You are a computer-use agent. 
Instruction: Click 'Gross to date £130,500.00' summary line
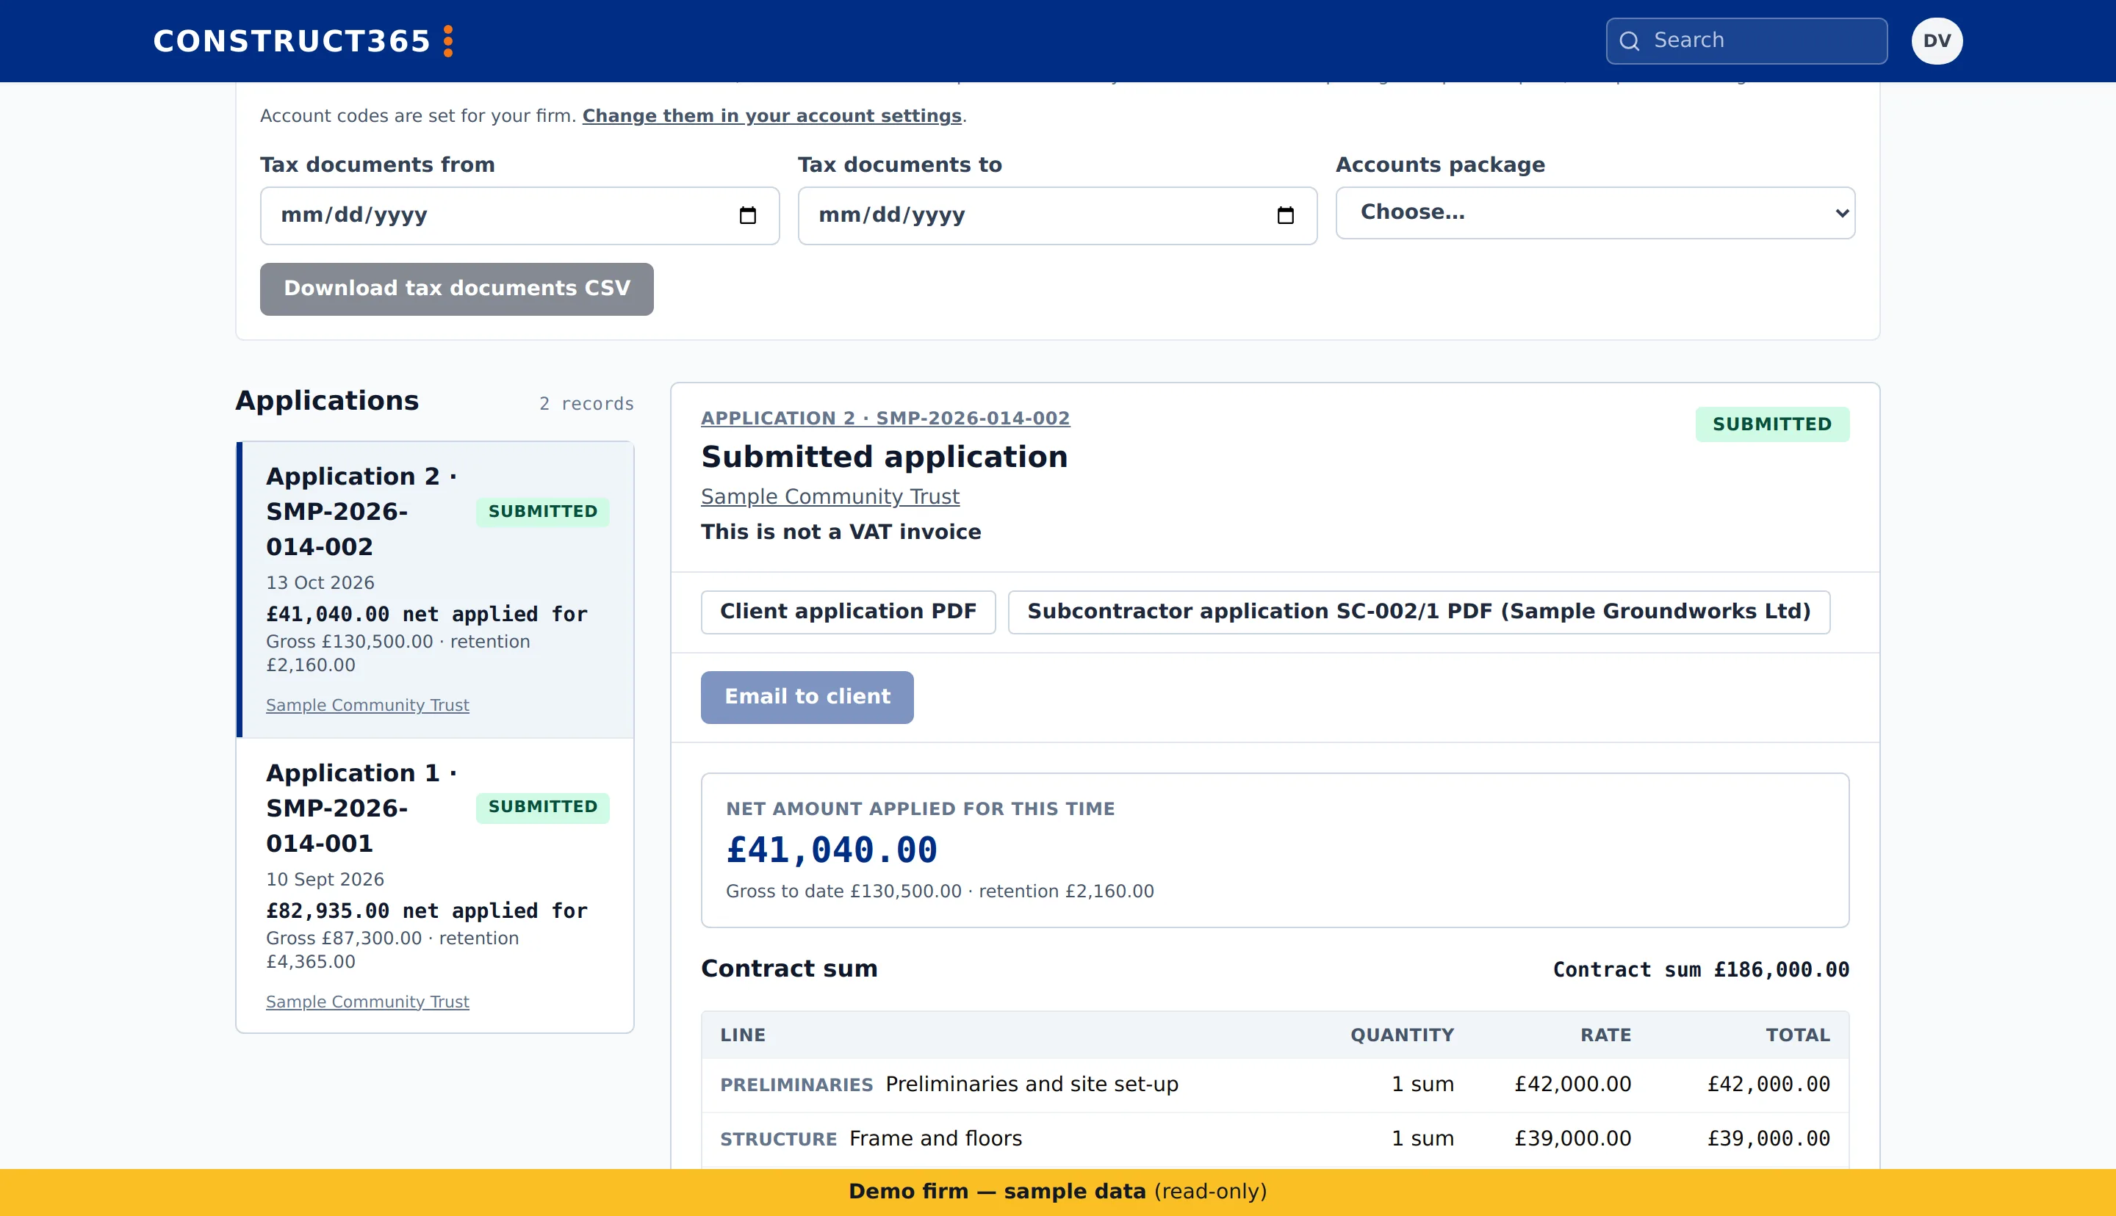pyautogui.click(x=940, y=891)
